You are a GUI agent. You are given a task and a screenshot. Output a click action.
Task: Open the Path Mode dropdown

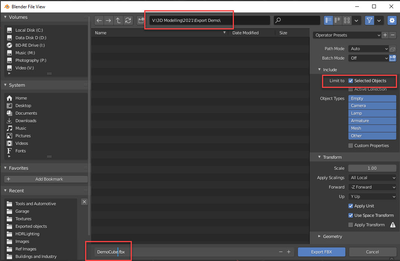[x=368, y=49]
